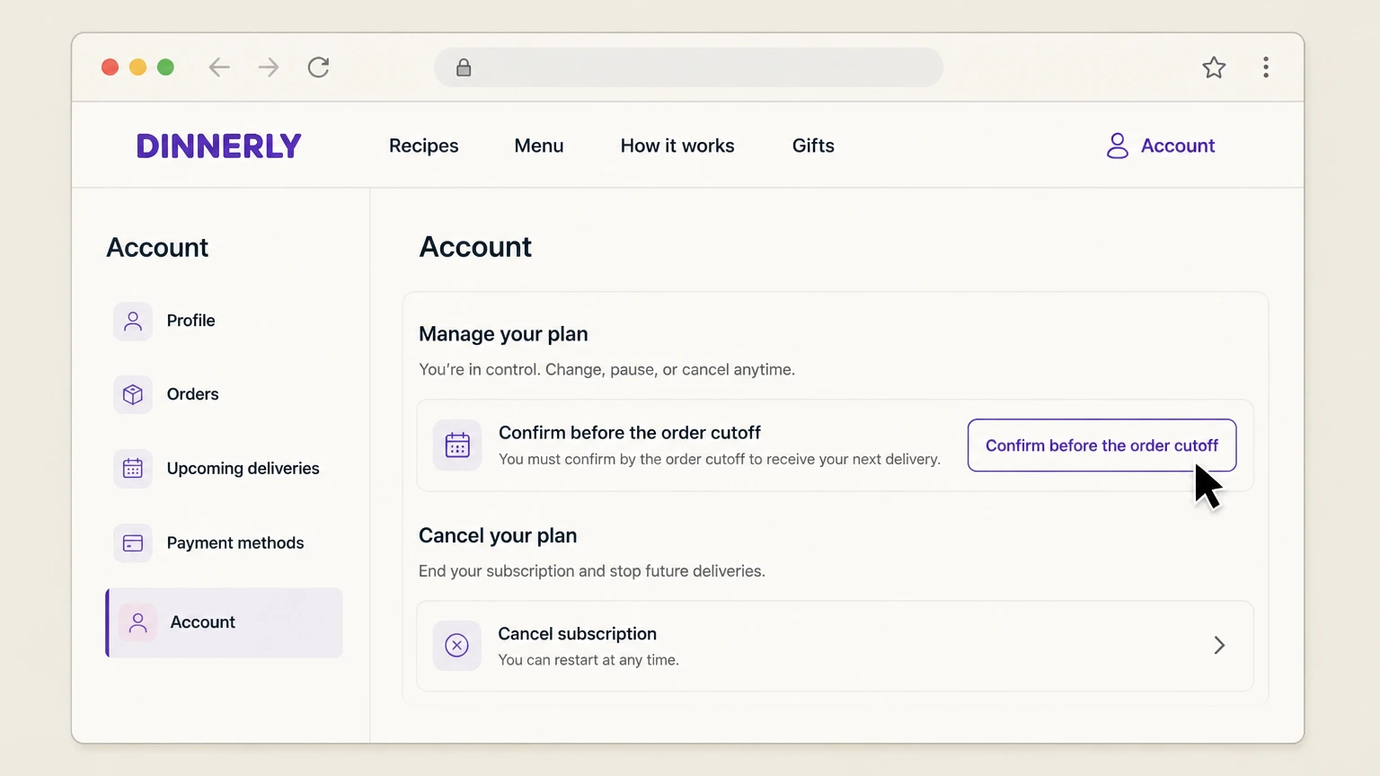Viewport: 1380px width, 776px height.
Task: Click the calendar icon in the order cutoff card
Action: 457,445
